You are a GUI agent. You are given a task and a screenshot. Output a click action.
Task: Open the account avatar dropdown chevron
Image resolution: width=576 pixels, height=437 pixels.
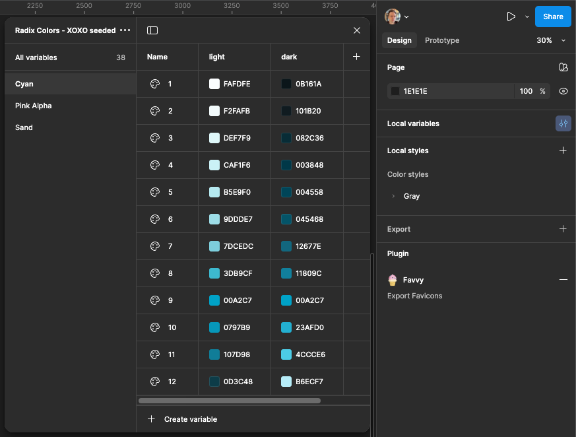[x=405, y=17]
